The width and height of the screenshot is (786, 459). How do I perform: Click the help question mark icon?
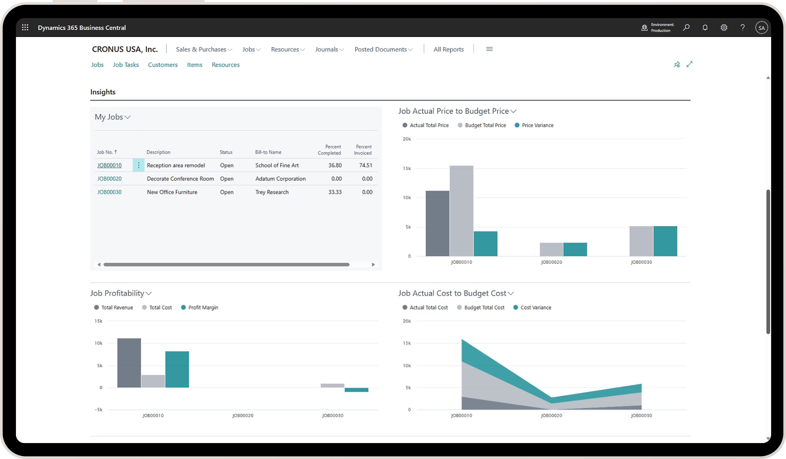pos(743,27)
